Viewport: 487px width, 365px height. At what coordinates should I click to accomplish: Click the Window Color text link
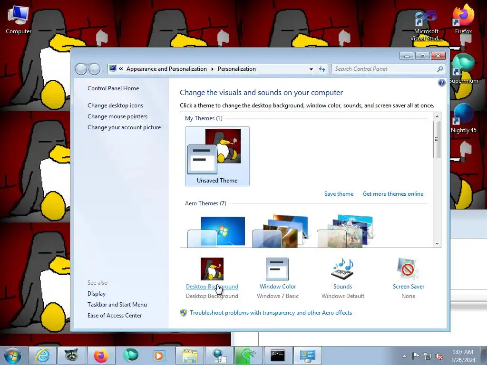pyautogui.click(x=278, y=287)
